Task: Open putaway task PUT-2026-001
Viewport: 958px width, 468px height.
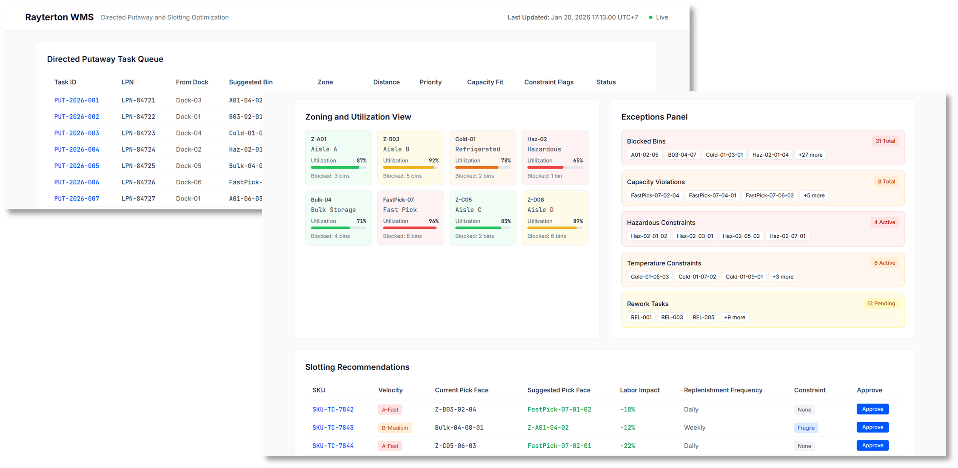Action: [x=77, y=100]
